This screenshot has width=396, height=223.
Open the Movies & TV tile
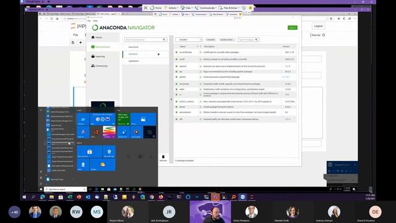click(124, 132)
